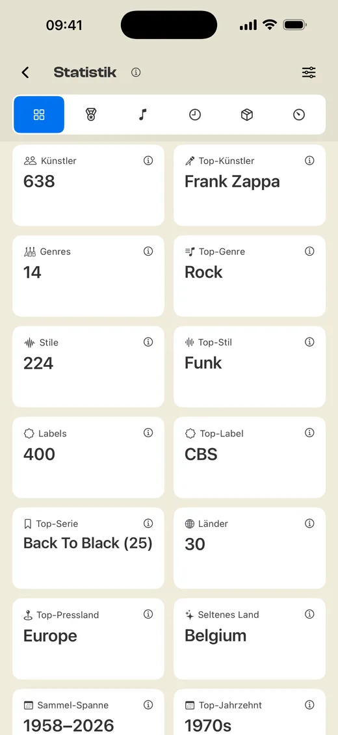Open the filter sliders settings icon
Screen dimensions: 338x735
pos(309,72)
